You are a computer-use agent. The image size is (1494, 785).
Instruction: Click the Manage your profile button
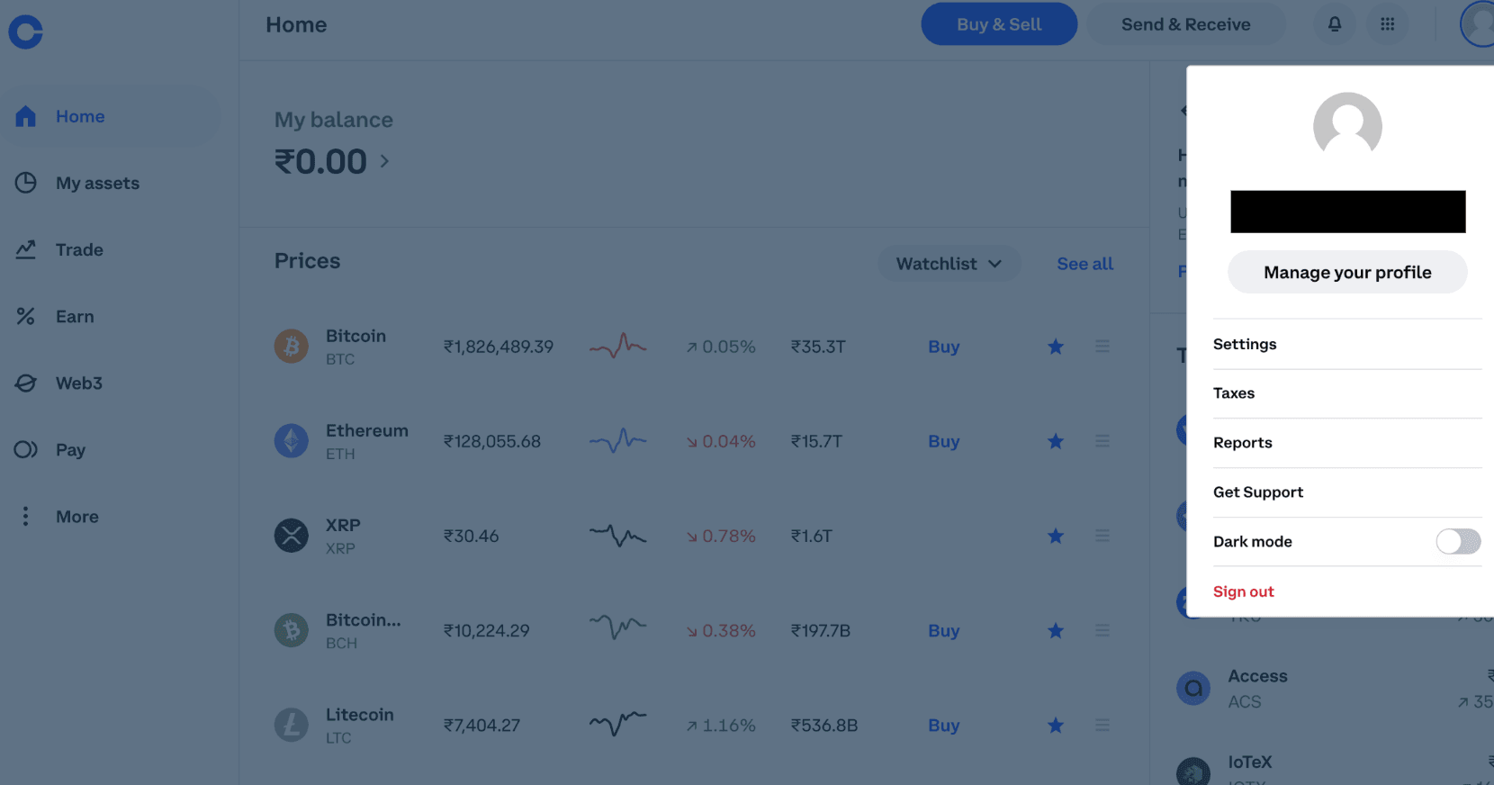click(1346, 272)
